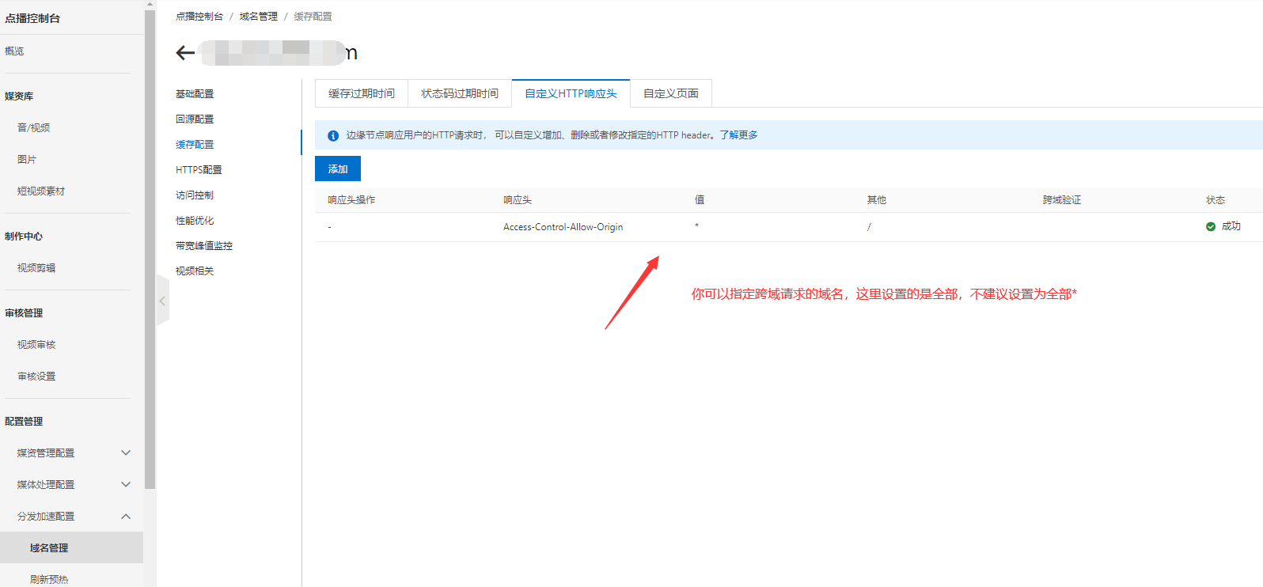Open 访问控制 settings
1263x587 pixels.
pyautogui.click(x=195, y=195)
